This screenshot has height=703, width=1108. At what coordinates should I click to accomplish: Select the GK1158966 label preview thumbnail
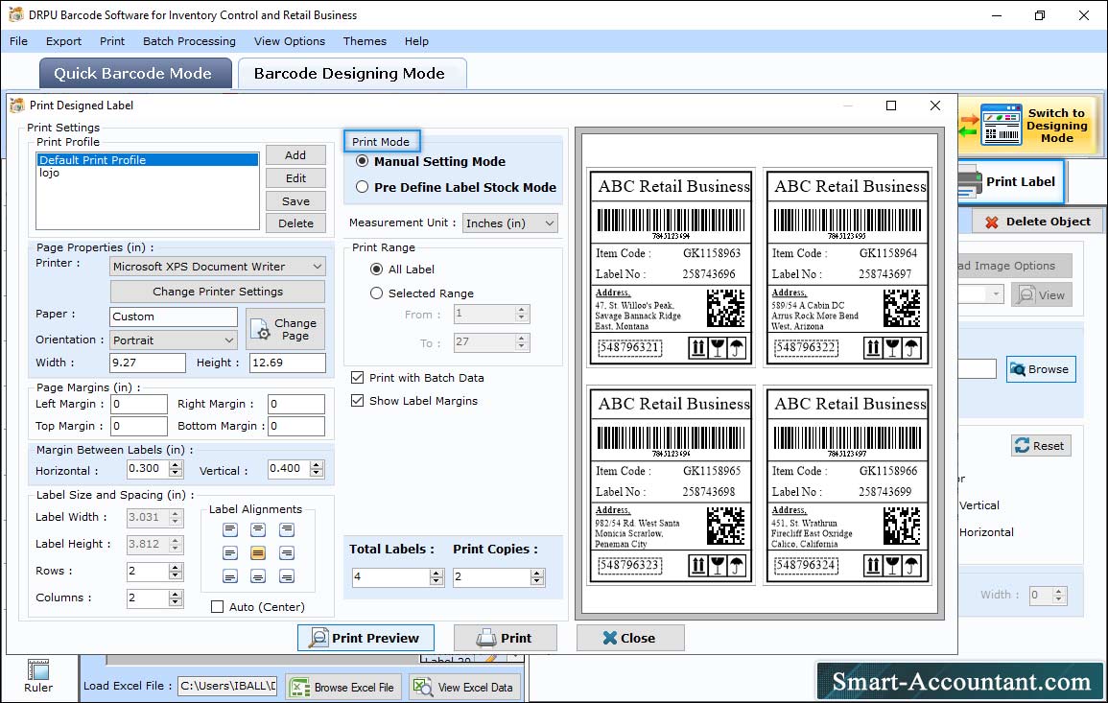[x=847, y=484]
